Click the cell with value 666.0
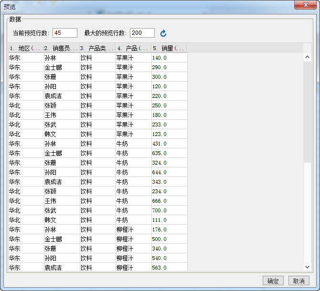 click(170, 201)
